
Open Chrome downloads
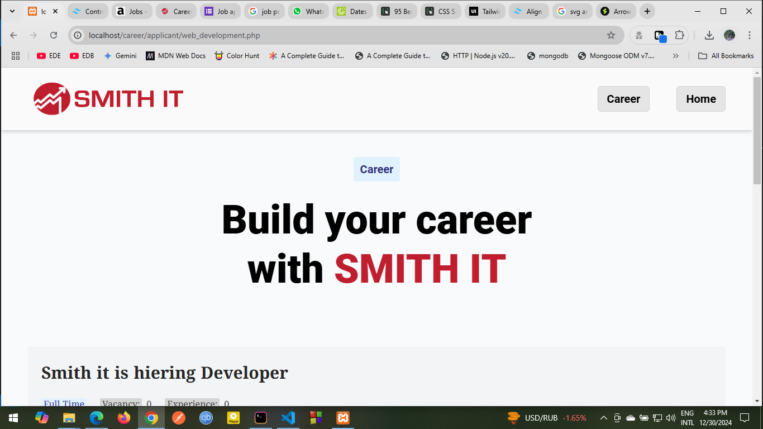tap(709, 35)
